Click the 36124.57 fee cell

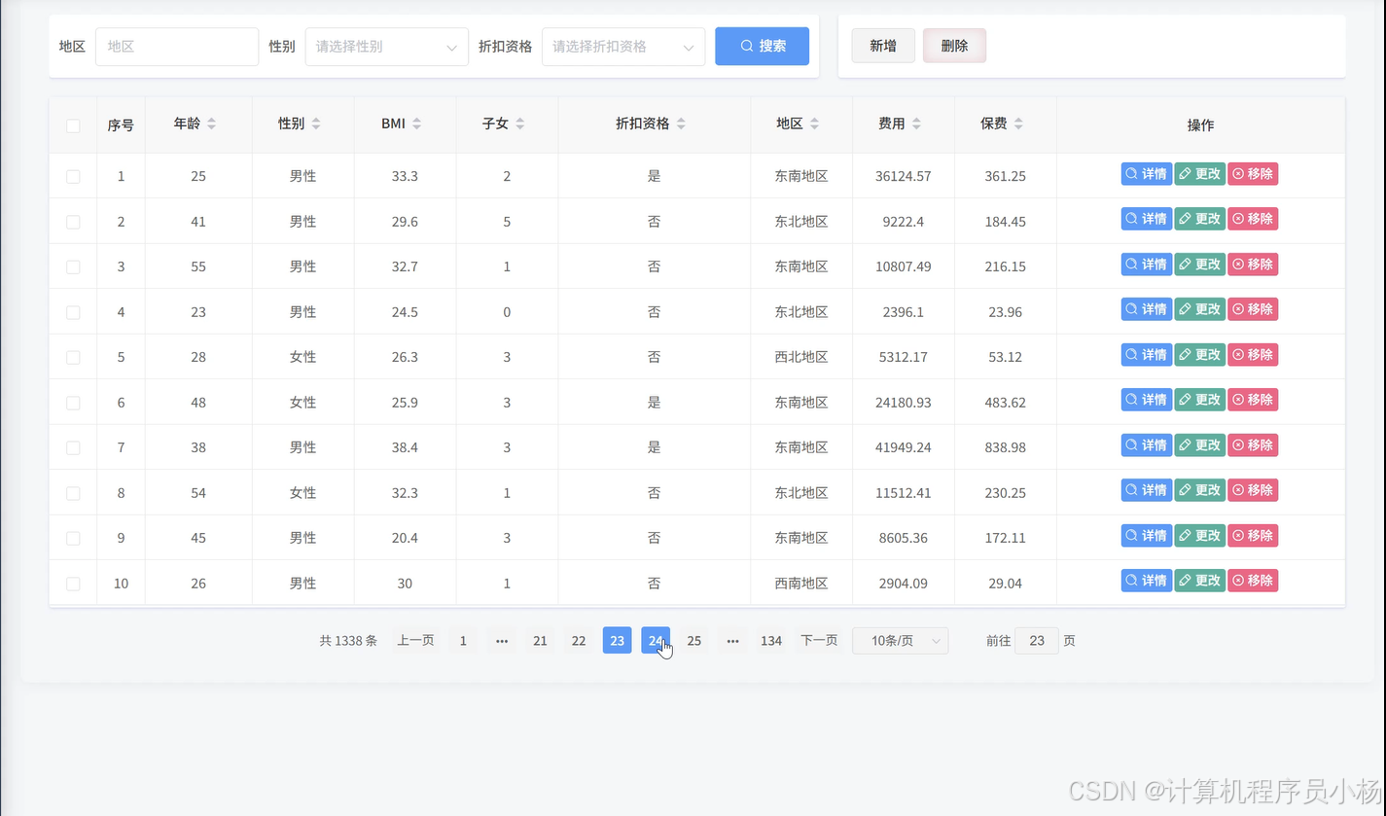(x=904, y=177)
